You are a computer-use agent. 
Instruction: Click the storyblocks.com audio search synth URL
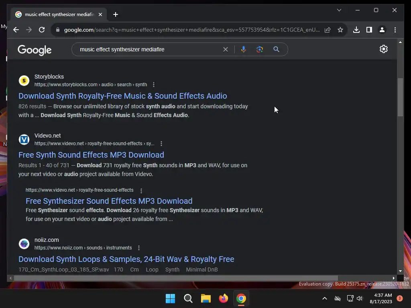click(91, 85)
